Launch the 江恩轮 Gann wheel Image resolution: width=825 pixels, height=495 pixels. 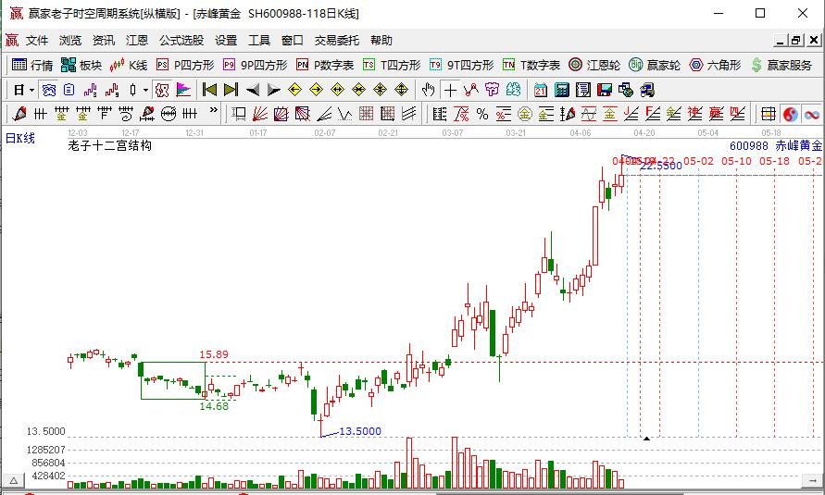595,65
